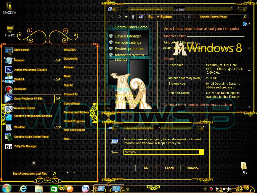
Task: Open System protection link
Action: [x=130, y=49]
